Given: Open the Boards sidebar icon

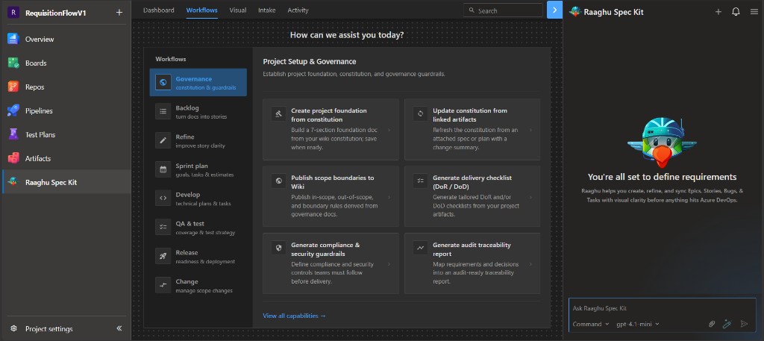Looking at the screenshot, I should [13, 63].
